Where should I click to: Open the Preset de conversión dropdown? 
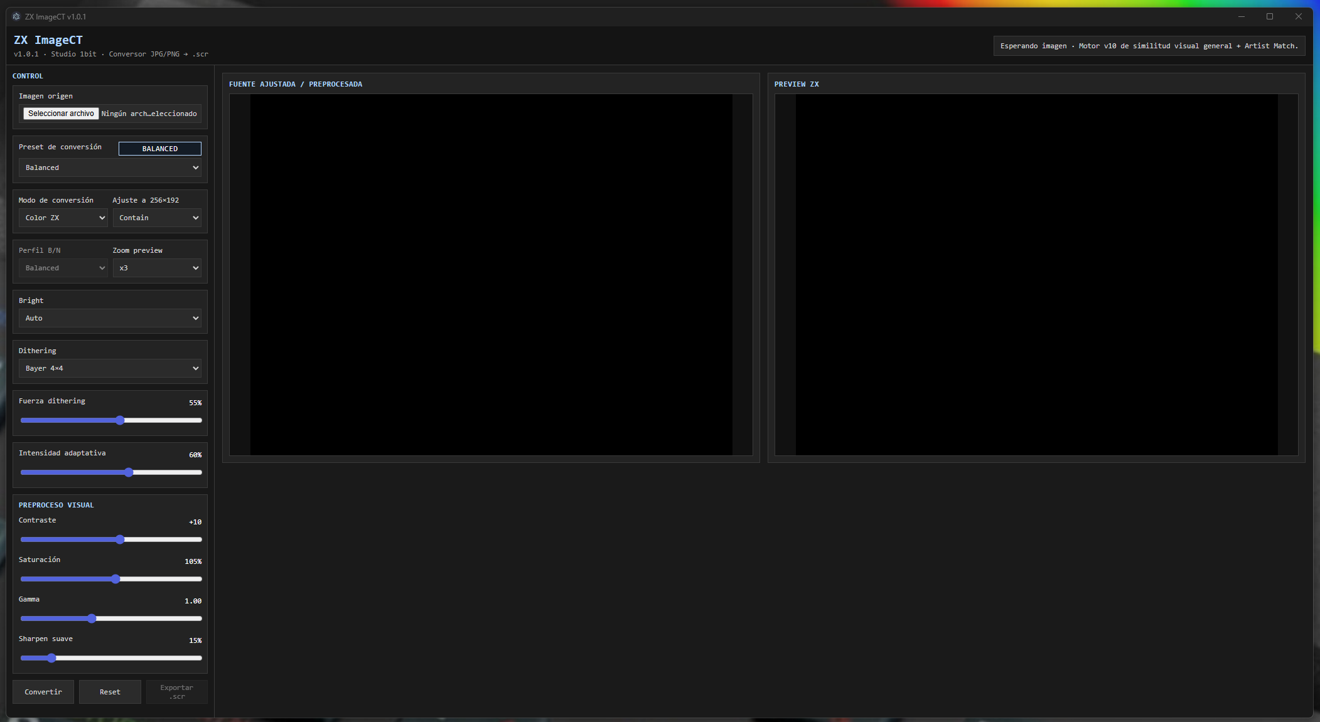pos(110,167)
